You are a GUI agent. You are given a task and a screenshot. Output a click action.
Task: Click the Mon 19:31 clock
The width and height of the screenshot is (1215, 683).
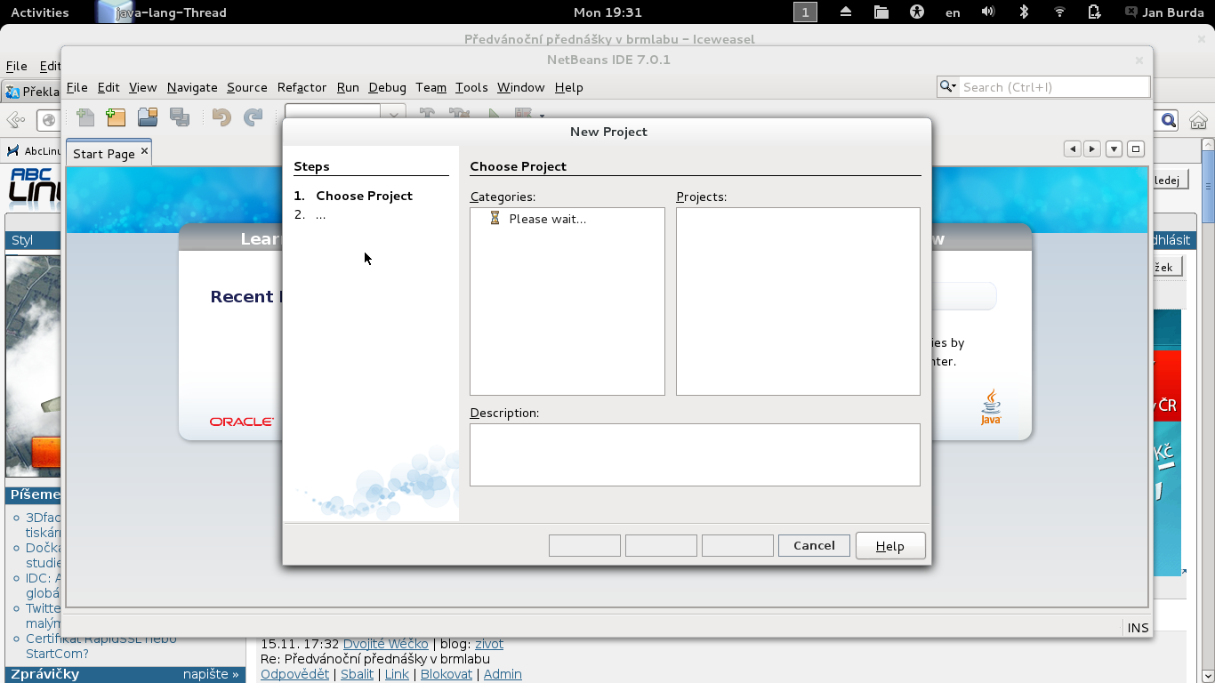click(x=607, y=12)
